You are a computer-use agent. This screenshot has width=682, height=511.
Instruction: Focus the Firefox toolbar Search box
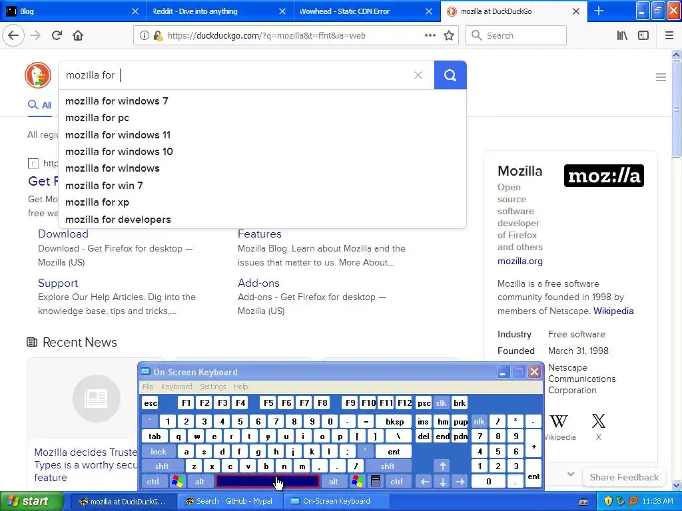coord(516,36)
